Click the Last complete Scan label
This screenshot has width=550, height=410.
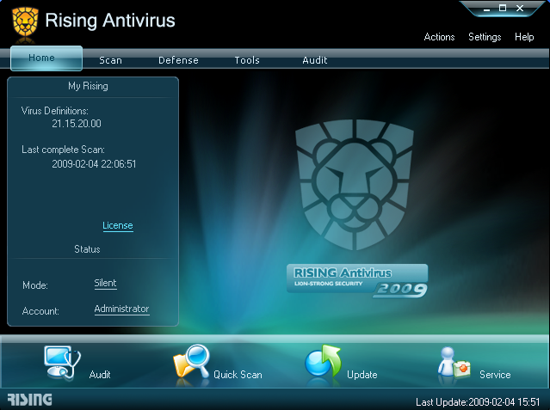point(63,150)
